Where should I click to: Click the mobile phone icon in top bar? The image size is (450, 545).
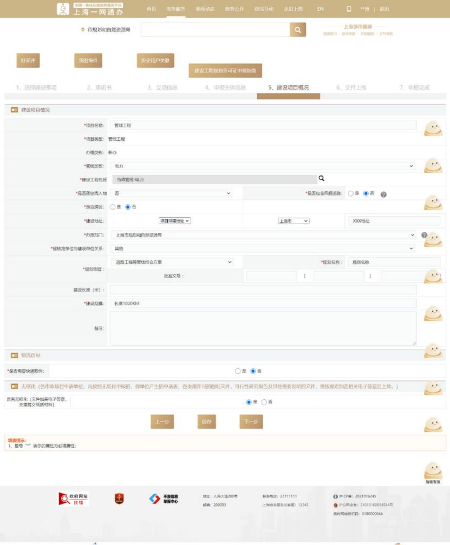pyautogui.click(x=349, y=9)
